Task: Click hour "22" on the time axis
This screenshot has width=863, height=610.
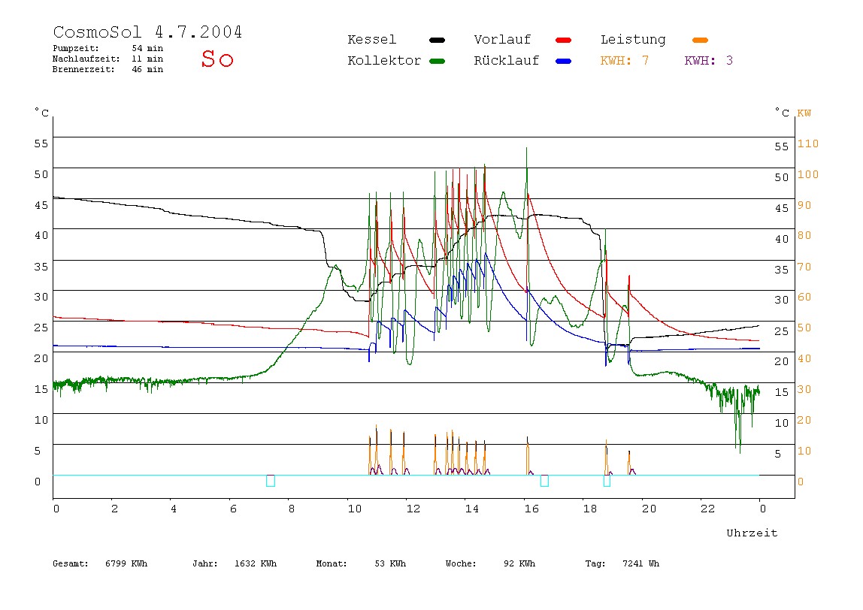Action: [708, 509]
